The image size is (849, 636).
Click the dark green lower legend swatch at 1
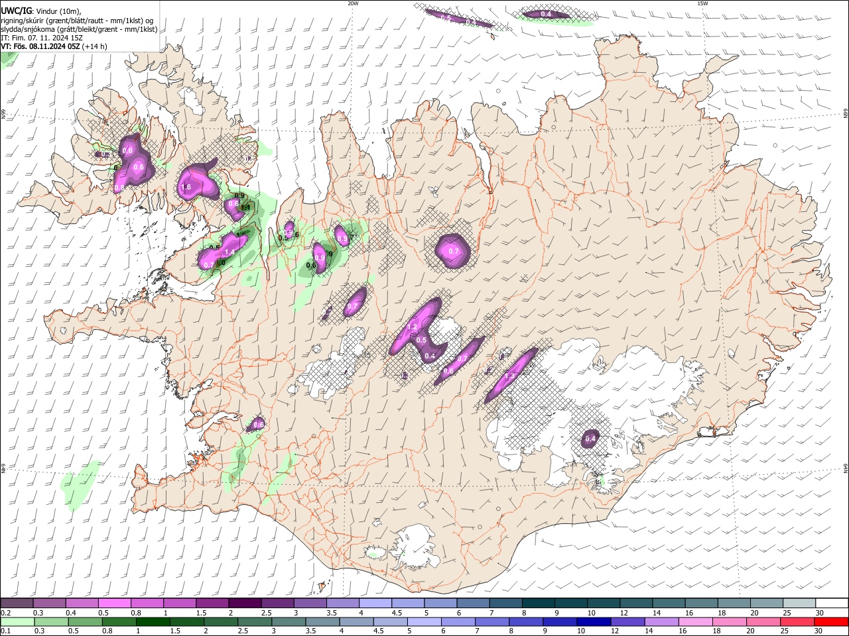coord(153,621)
